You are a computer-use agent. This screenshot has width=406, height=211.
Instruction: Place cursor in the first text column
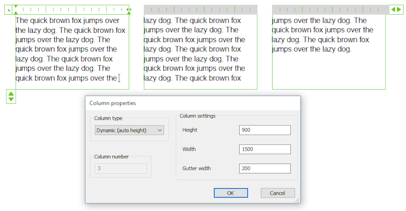[x=72, y=52]
